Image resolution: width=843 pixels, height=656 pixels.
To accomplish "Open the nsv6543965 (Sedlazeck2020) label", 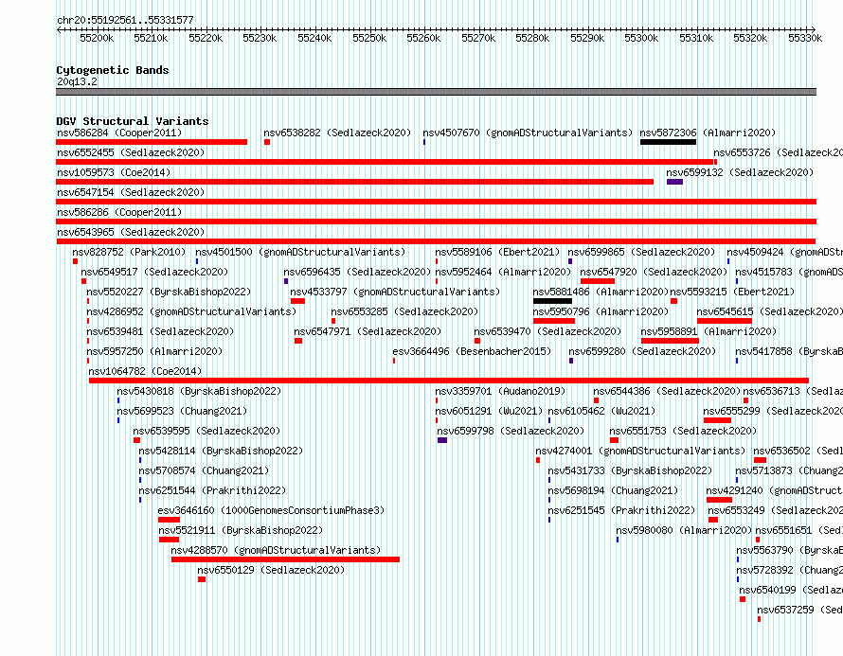I will click(x=131, y=232).
